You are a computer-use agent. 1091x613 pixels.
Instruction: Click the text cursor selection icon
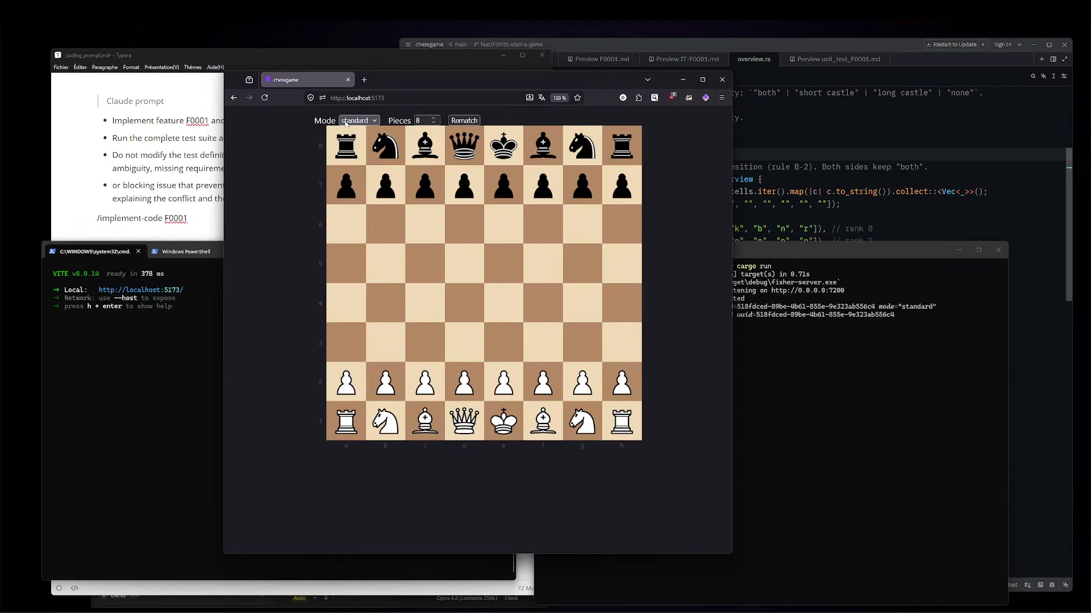point(1053,76)
